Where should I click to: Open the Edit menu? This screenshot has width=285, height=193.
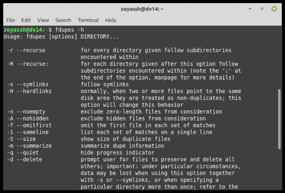pyautogui.click(x=26, y=20)
